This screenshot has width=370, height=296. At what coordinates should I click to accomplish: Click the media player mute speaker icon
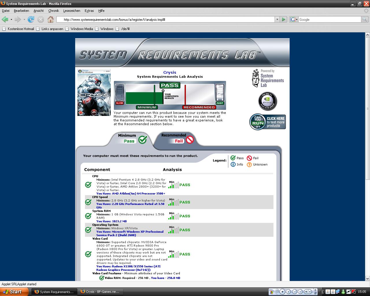click(306, 292)
